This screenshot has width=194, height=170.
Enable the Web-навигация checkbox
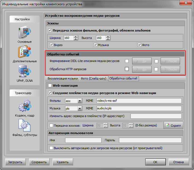[50, 86]
